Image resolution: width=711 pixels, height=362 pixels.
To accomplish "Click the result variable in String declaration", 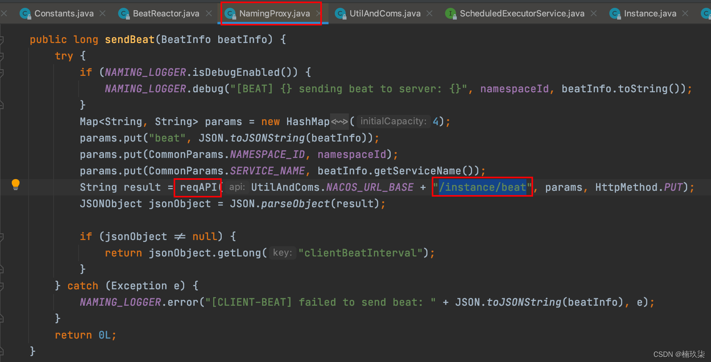I will [142, 187].
